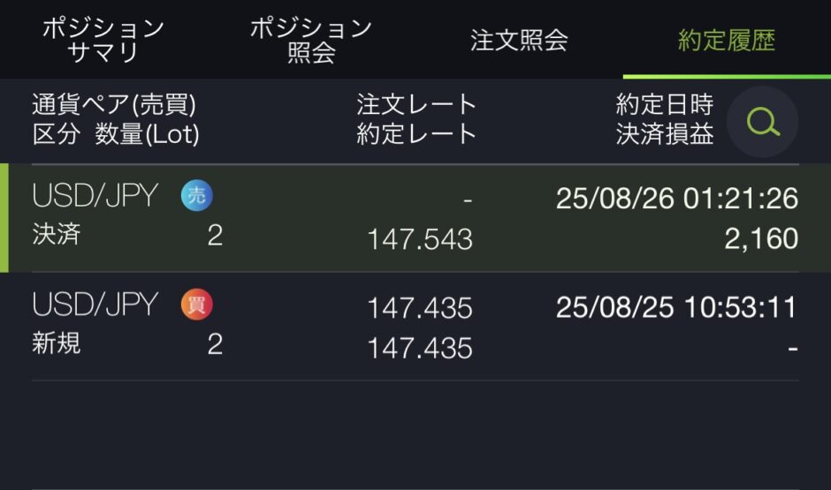Open the 注文照会 tab
This screenshot has height=490, width=831.
click(x=519, y=41)
